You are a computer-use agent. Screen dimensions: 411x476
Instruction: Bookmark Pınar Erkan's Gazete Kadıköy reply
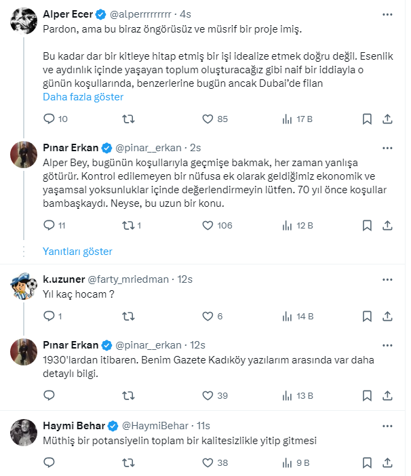pyautogui.click(x=367, y=396)
